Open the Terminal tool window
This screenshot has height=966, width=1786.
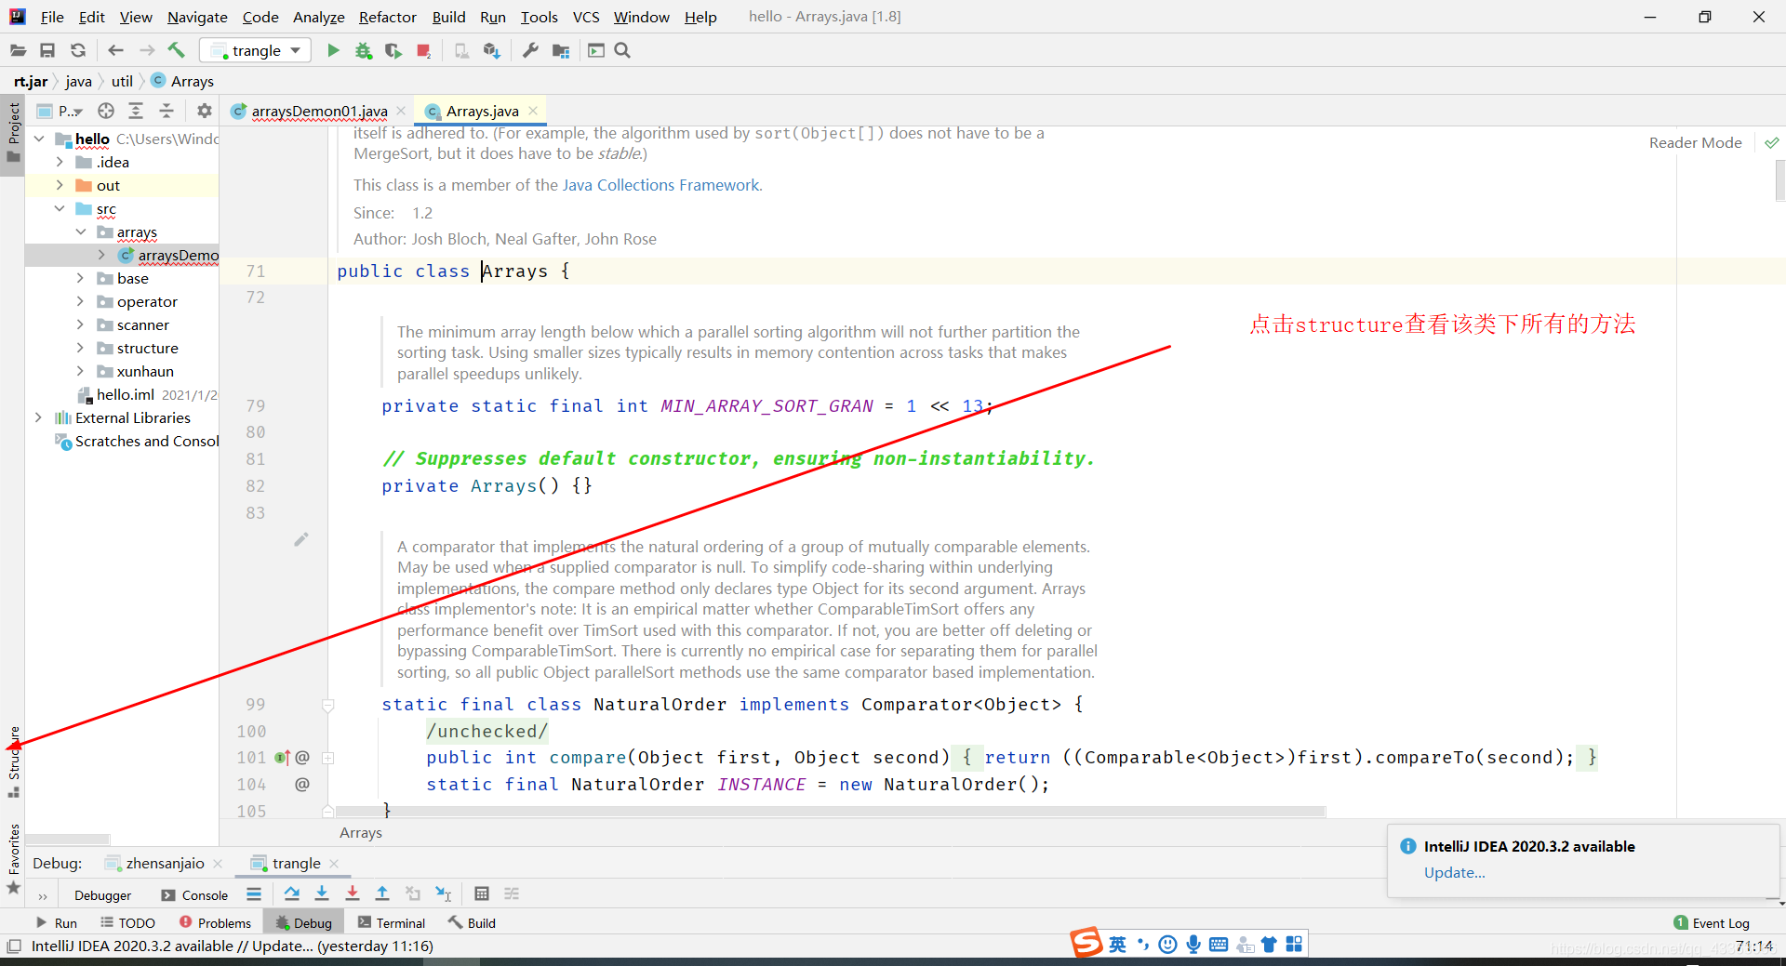coord(392,922)
